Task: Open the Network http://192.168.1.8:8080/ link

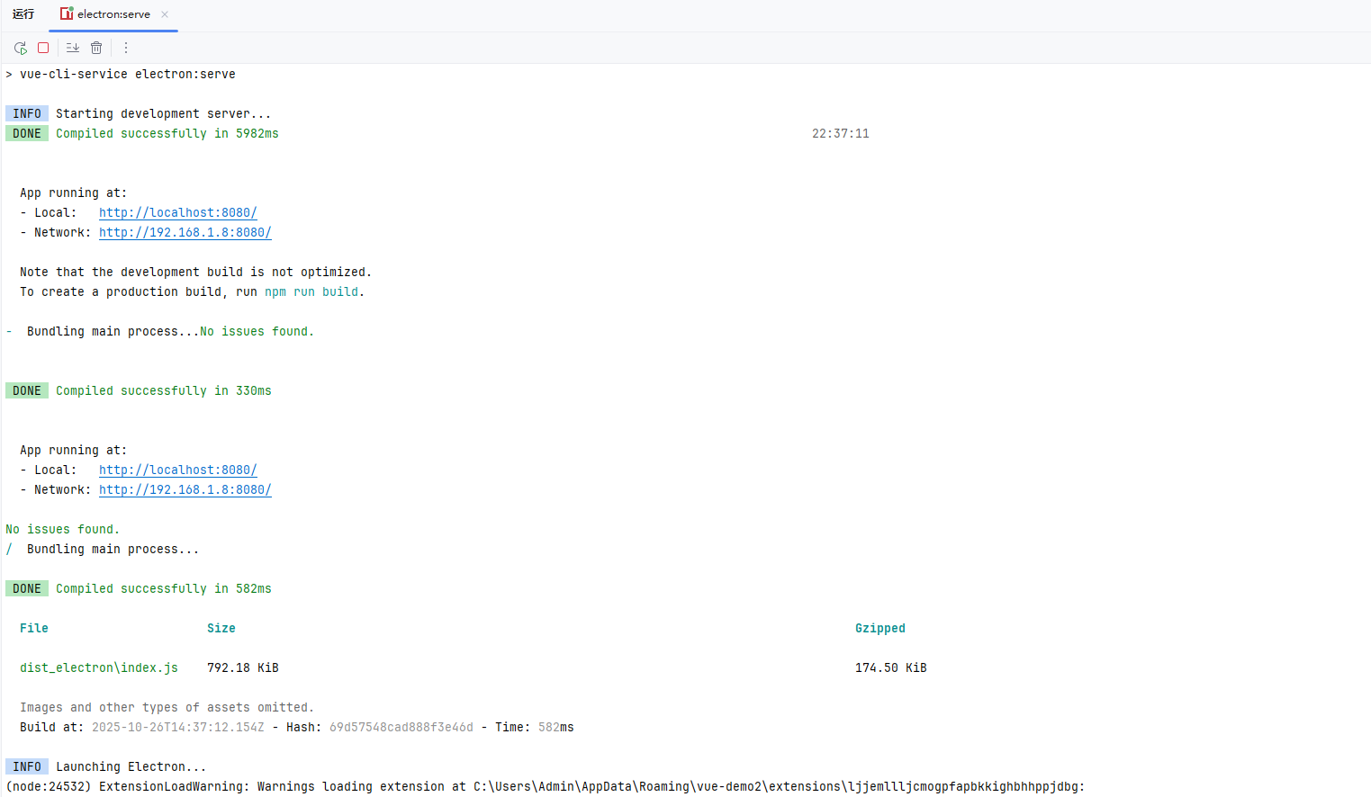Action: [185, 232]
